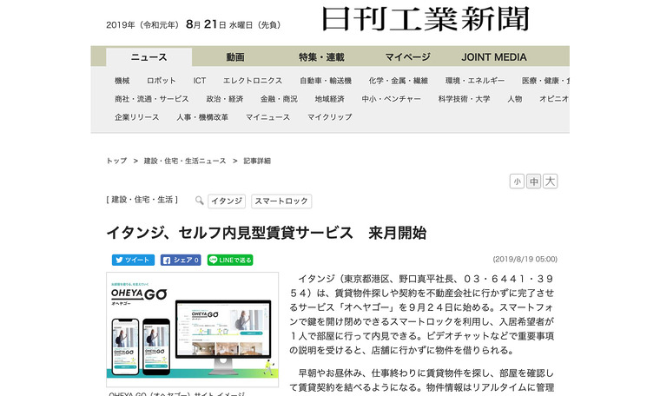The image size is (660, 396).
Task: Open the ロボット category link
Action: (162, 80)
